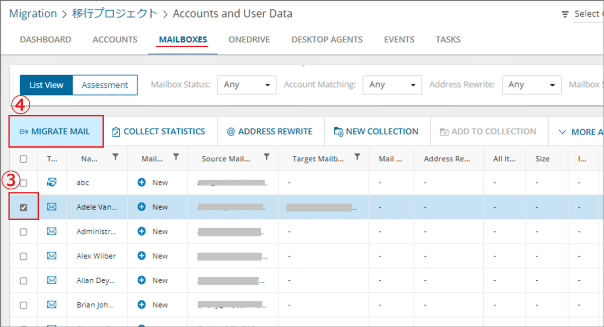
Task: Click the mailbox icon in abc row
Action: (51, 182)
